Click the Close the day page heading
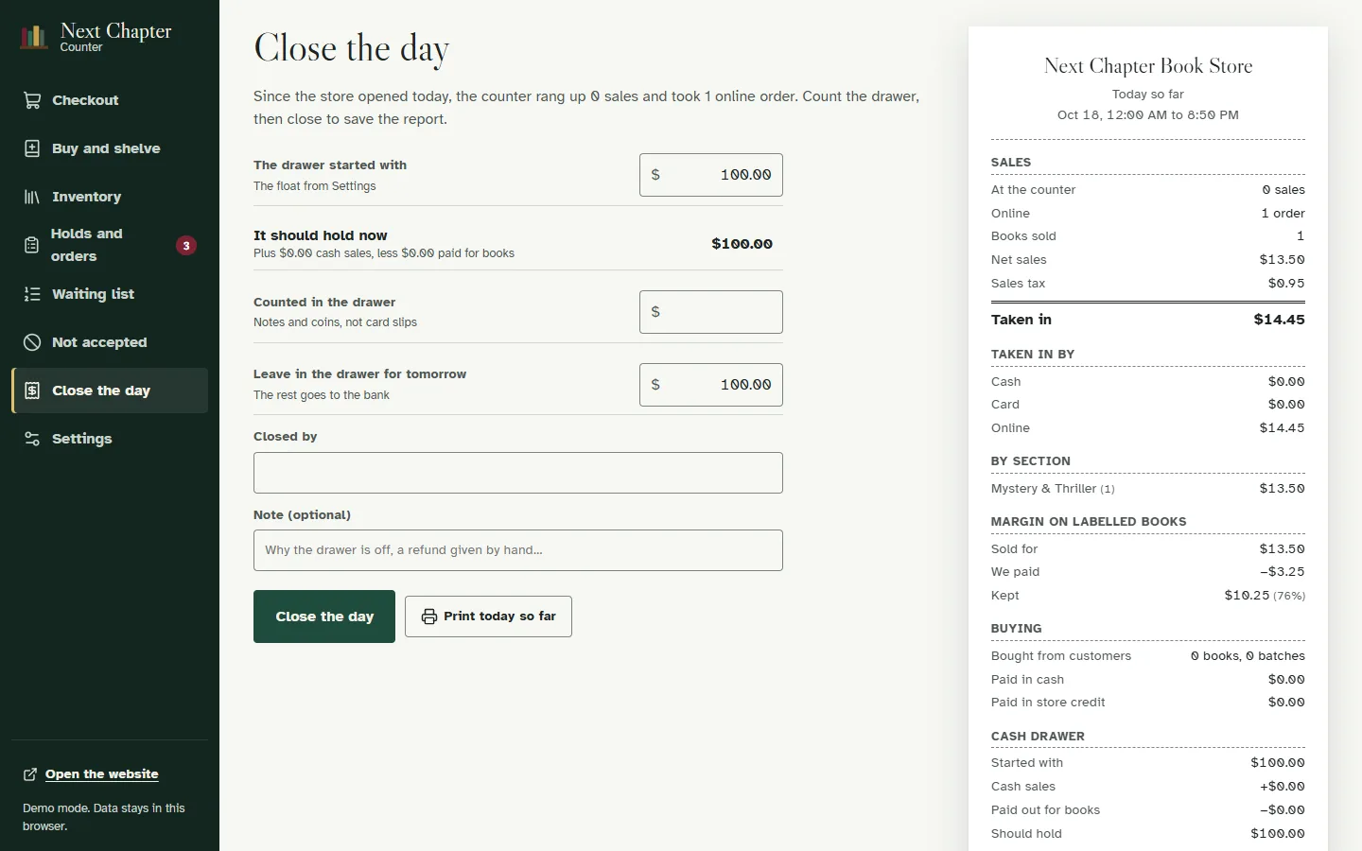This screenshot has height=851, width=1362. [x=352, y=48]
